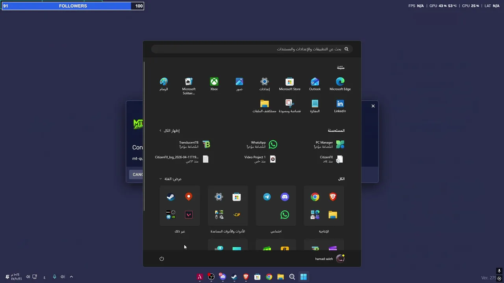Click the Start menu search field
This screenshot has width=504, height=283.
click(x=252, y=49)
